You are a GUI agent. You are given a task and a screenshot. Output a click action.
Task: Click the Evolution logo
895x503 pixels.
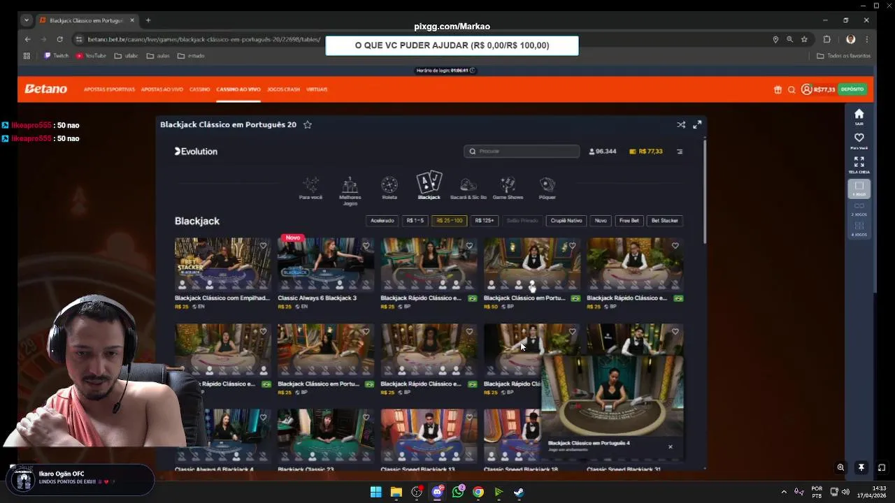[x=196, y=151]
